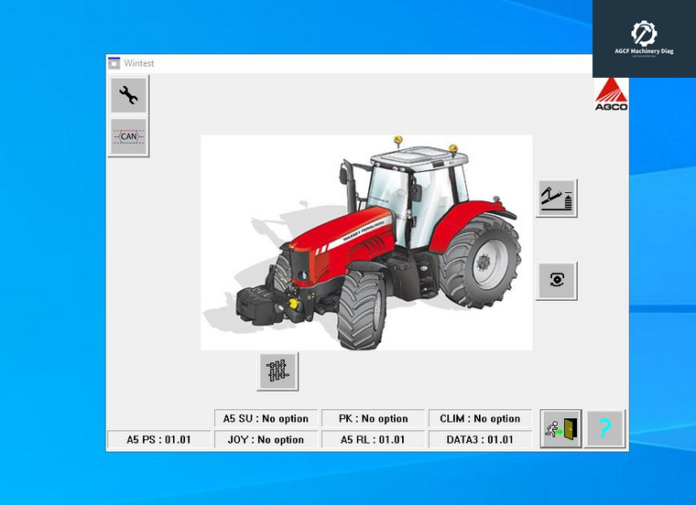Viewport: 696px width, 505px height.
Task: Select the 'PK : No option' field
Action: 374,418
